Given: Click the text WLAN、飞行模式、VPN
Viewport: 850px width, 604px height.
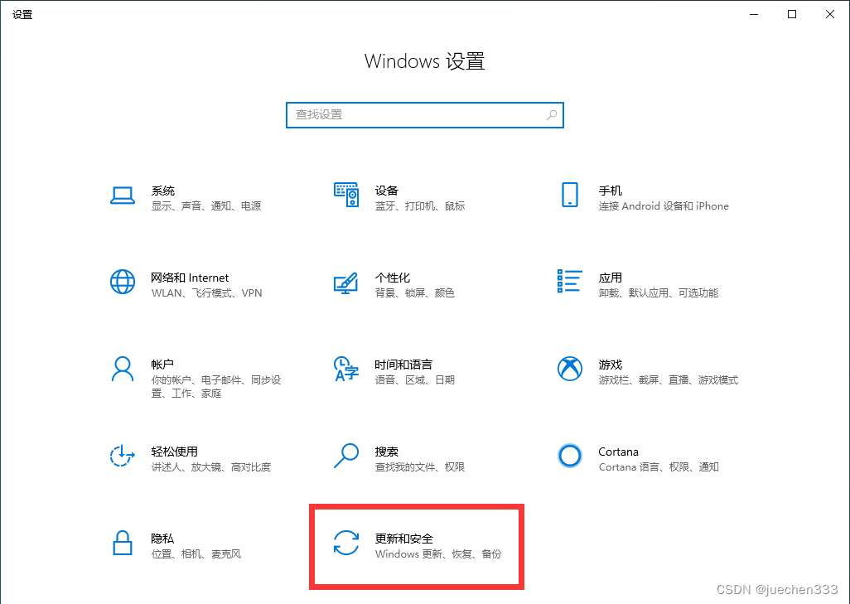Looking at the screenshot, I should (206, 292).
